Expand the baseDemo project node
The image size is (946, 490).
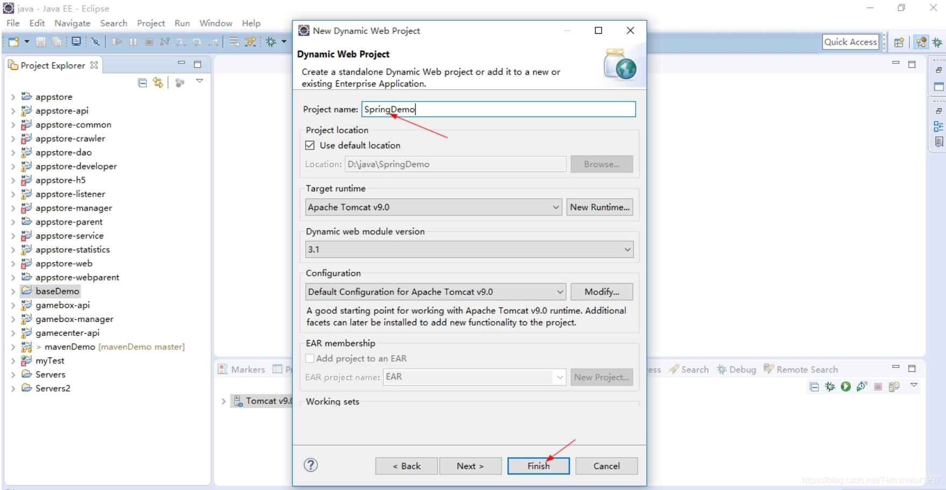tap(13, 291)
